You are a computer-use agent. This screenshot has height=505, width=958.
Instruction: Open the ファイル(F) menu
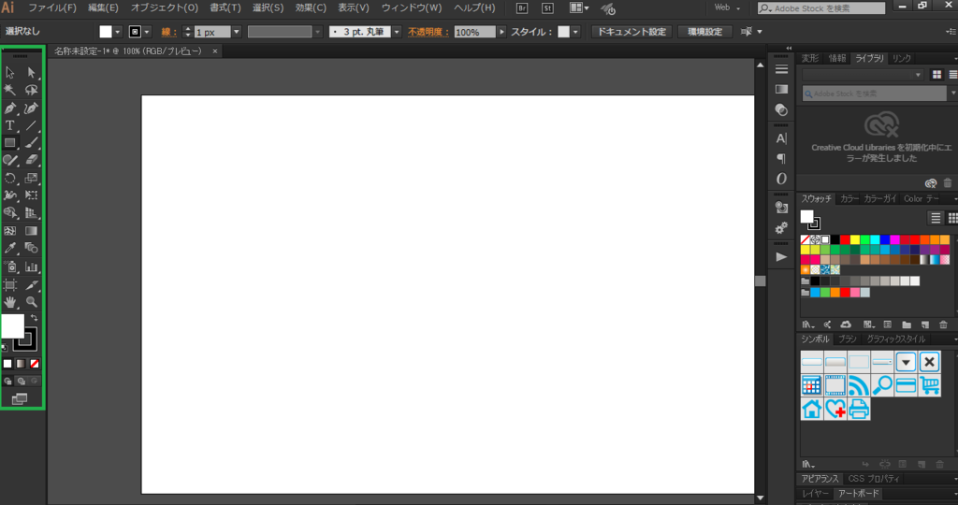tap(52, 7)
